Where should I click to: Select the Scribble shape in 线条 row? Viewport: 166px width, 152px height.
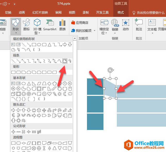click(x=70, y=61)
